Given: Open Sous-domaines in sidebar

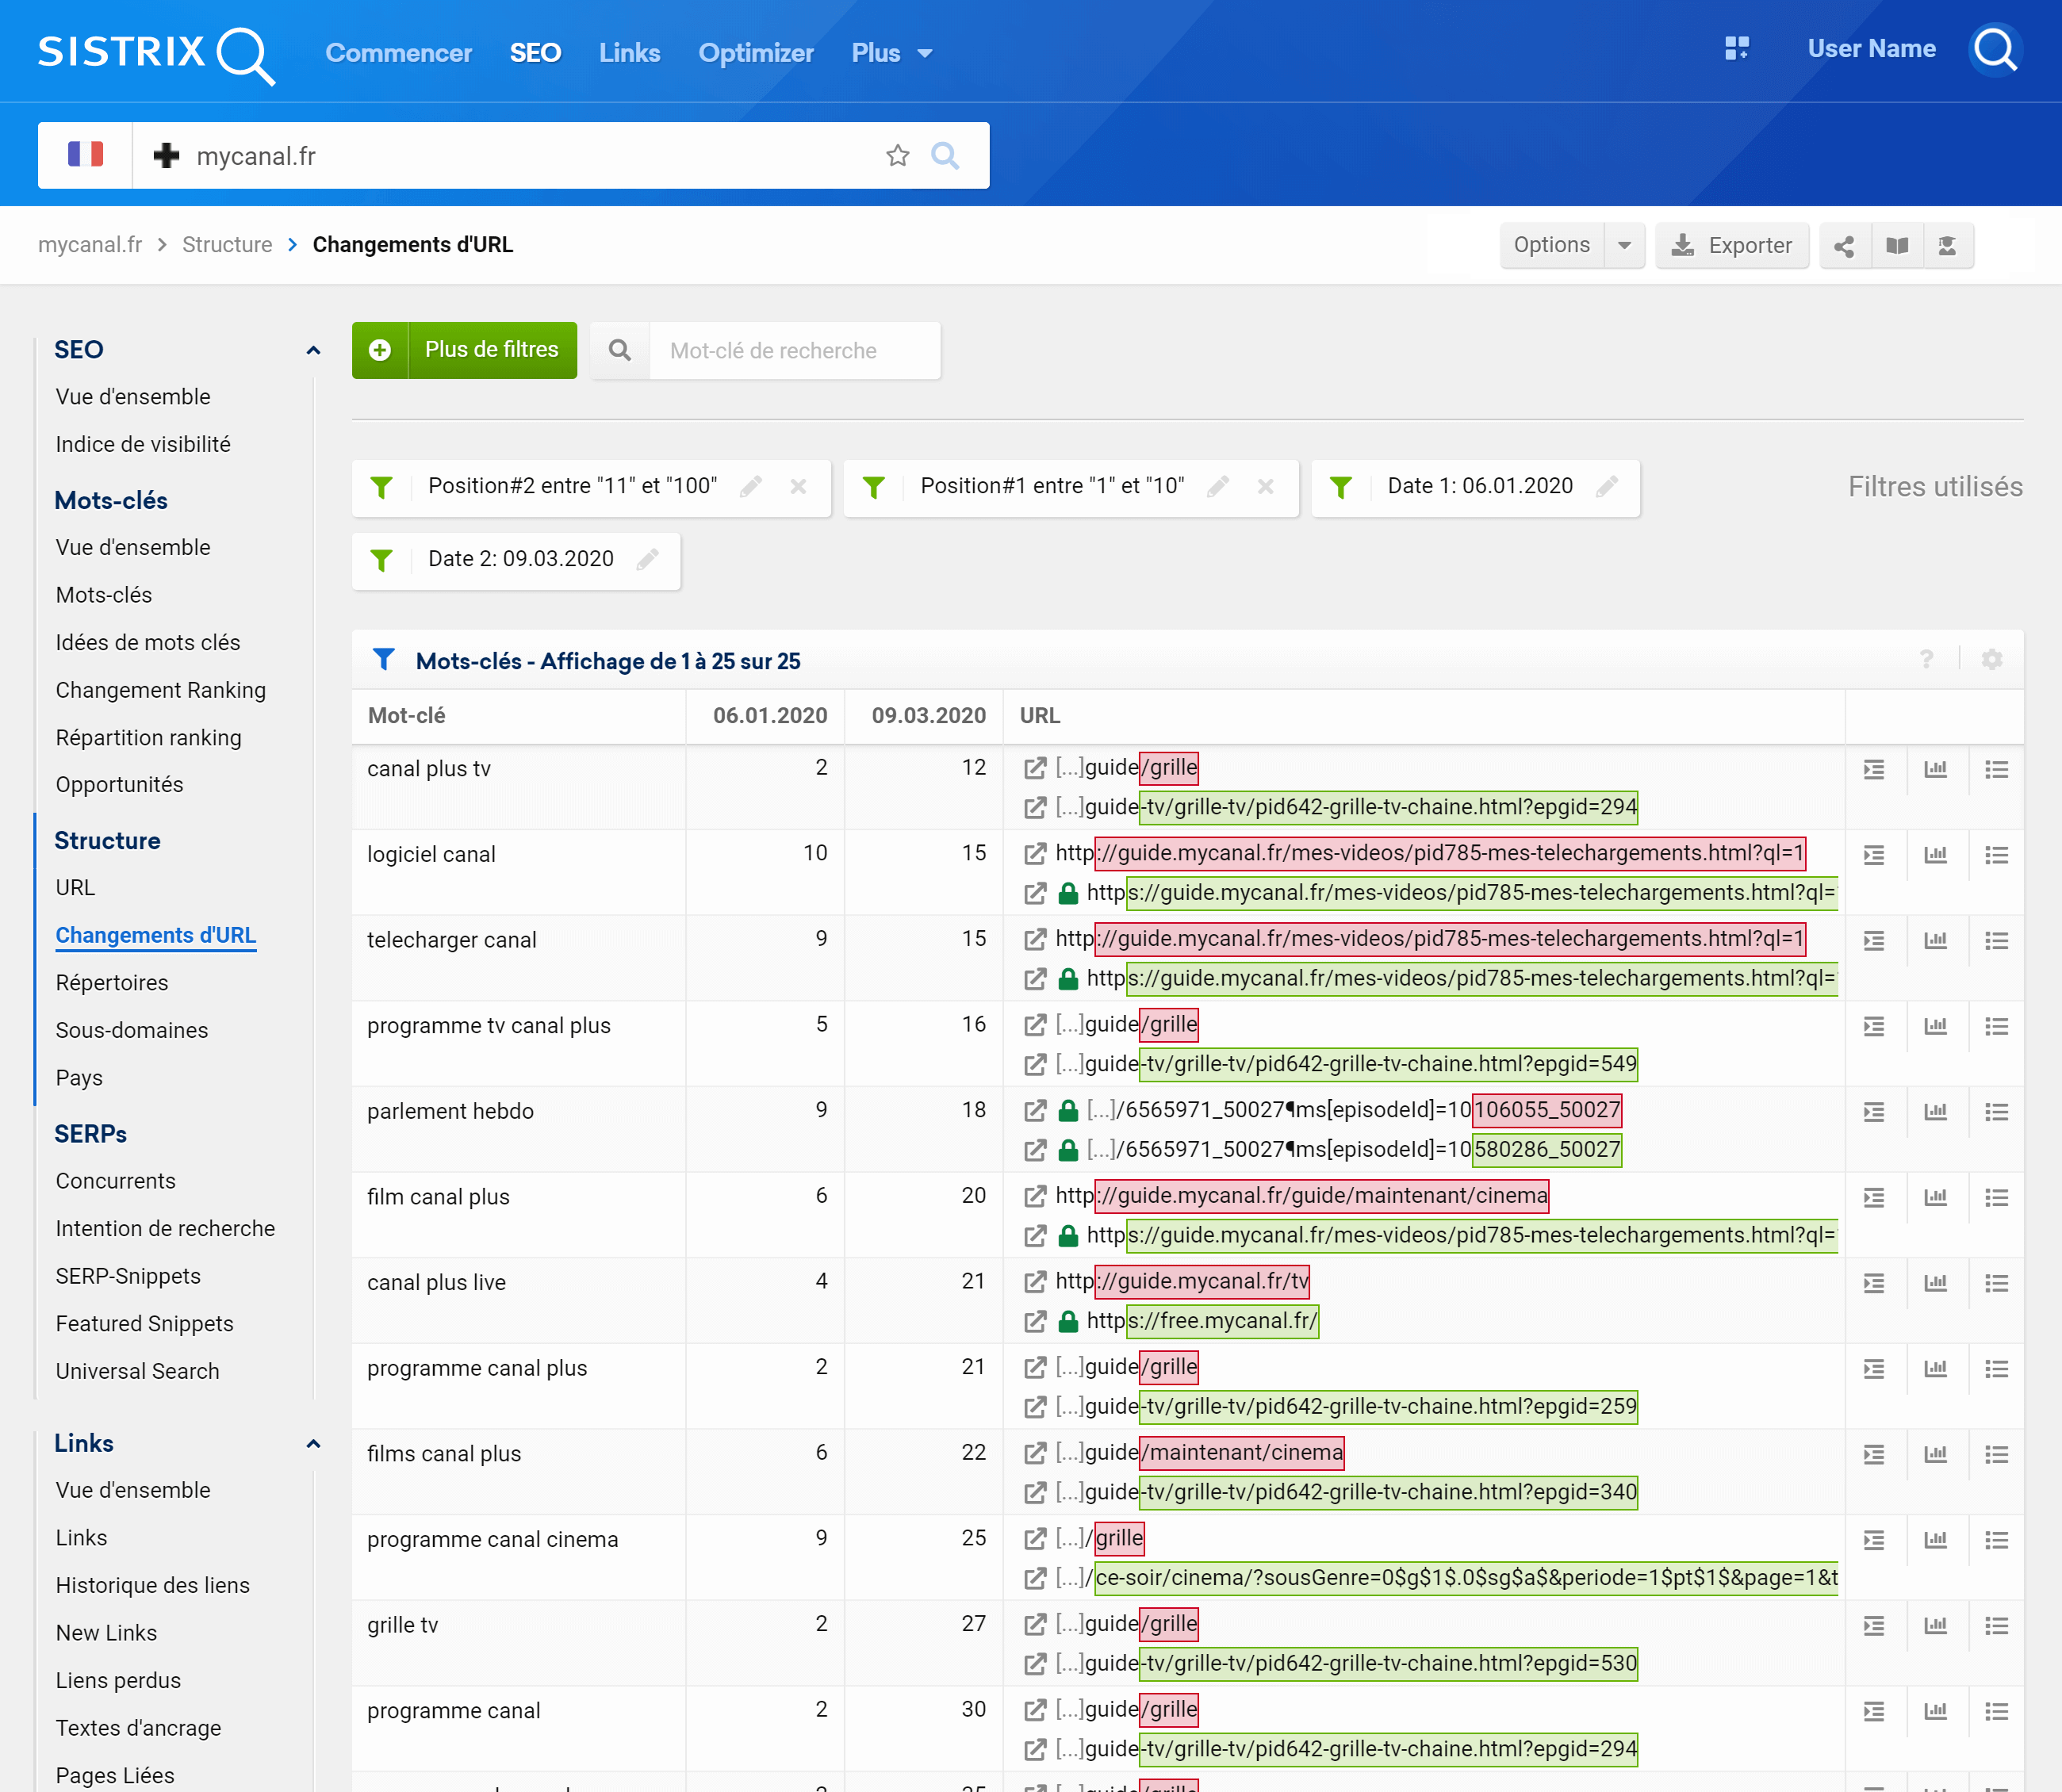Looking at the screenshot, I should pos(132,1031).
